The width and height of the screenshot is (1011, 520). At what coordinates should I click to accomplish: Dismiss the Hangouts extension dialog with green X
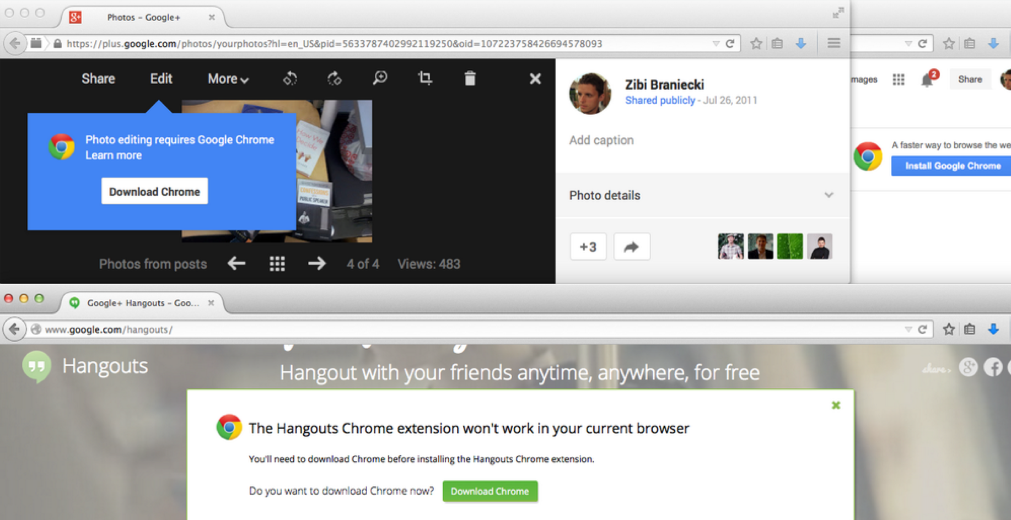[x=836, y=405]
